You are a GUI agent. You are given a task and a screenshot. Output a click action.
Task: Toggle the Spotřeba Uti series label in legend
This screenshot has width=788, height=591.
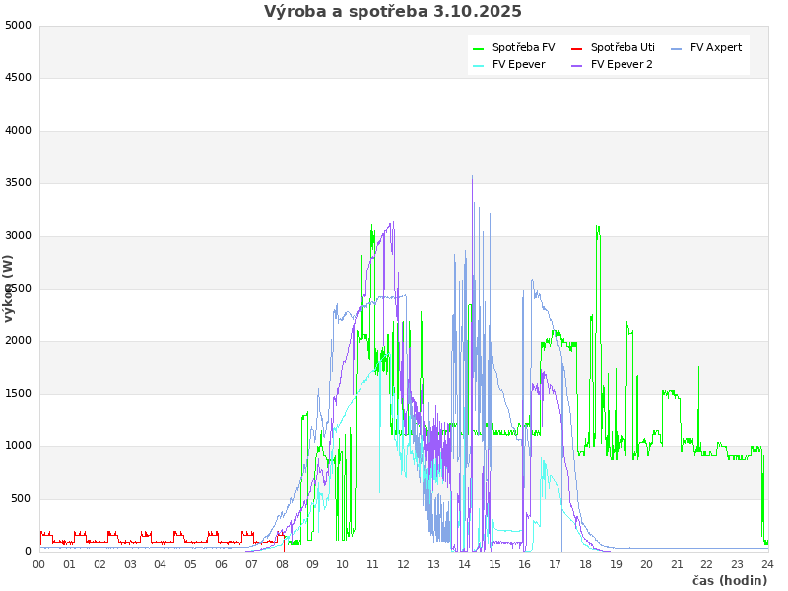tap(623, 48)
